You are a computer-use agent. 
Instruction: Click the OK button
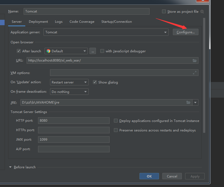[x=149, y=176]
